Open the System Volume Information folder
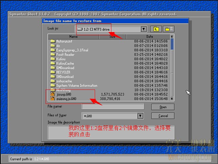218x164 pixels. click(x=76, y=85)
